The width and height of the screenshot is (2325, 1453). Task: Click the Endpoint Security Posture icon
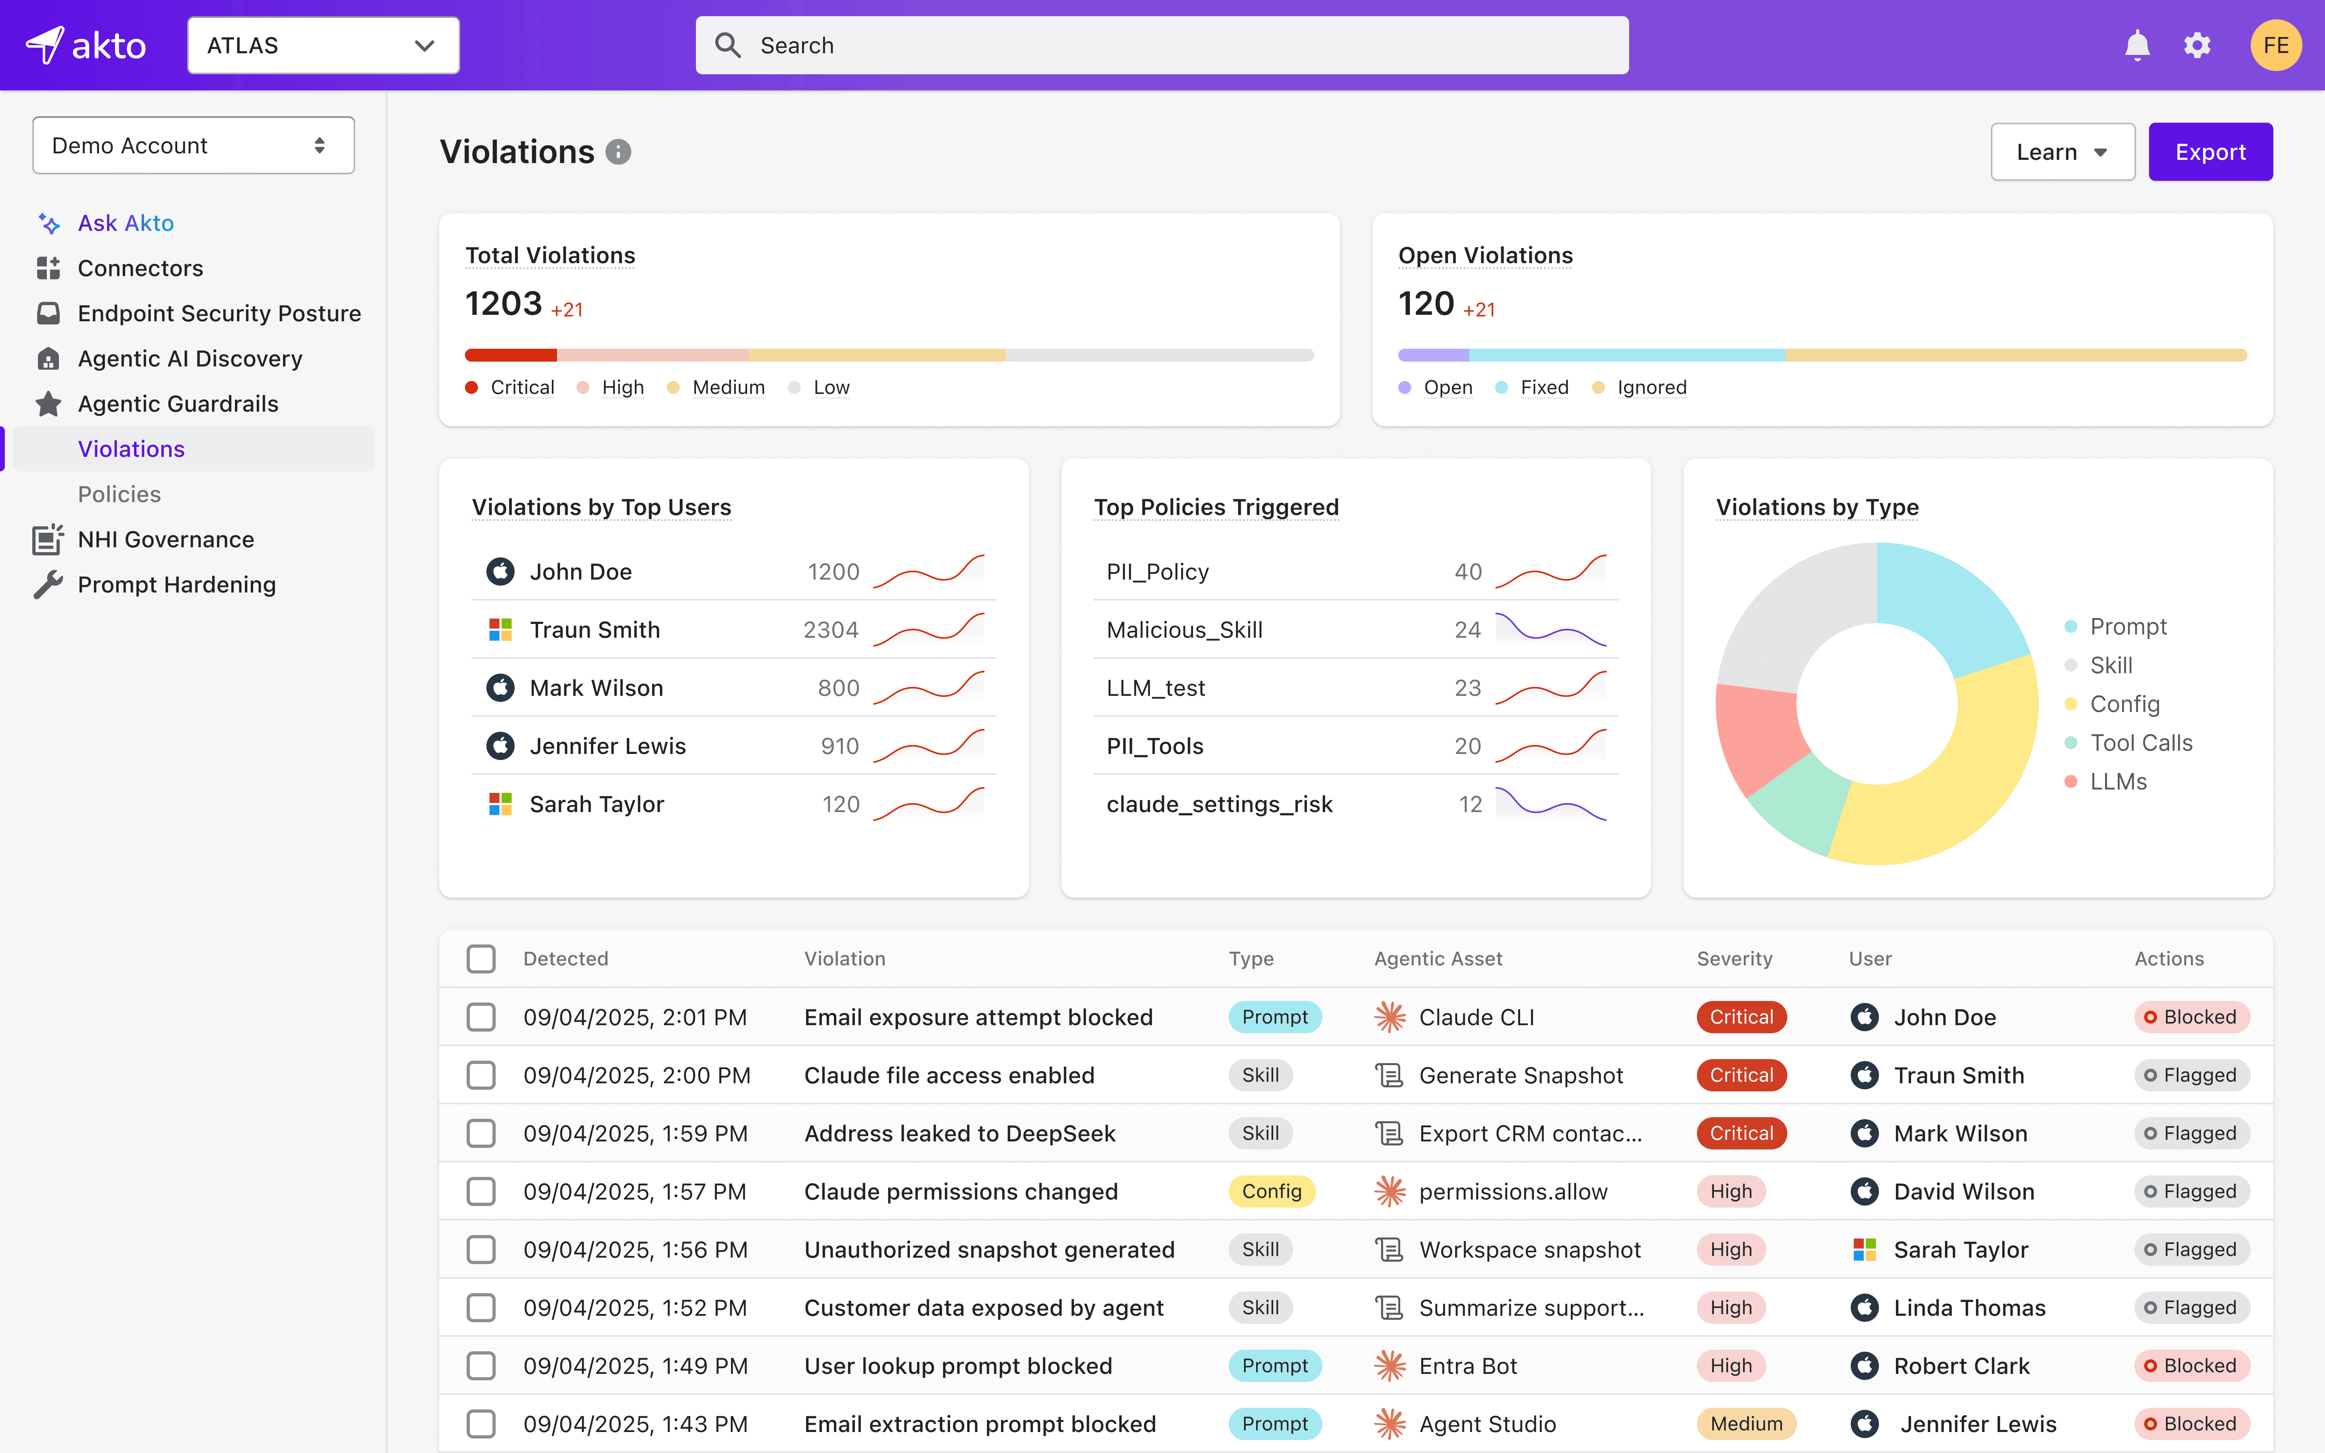(x=48, y=313)
